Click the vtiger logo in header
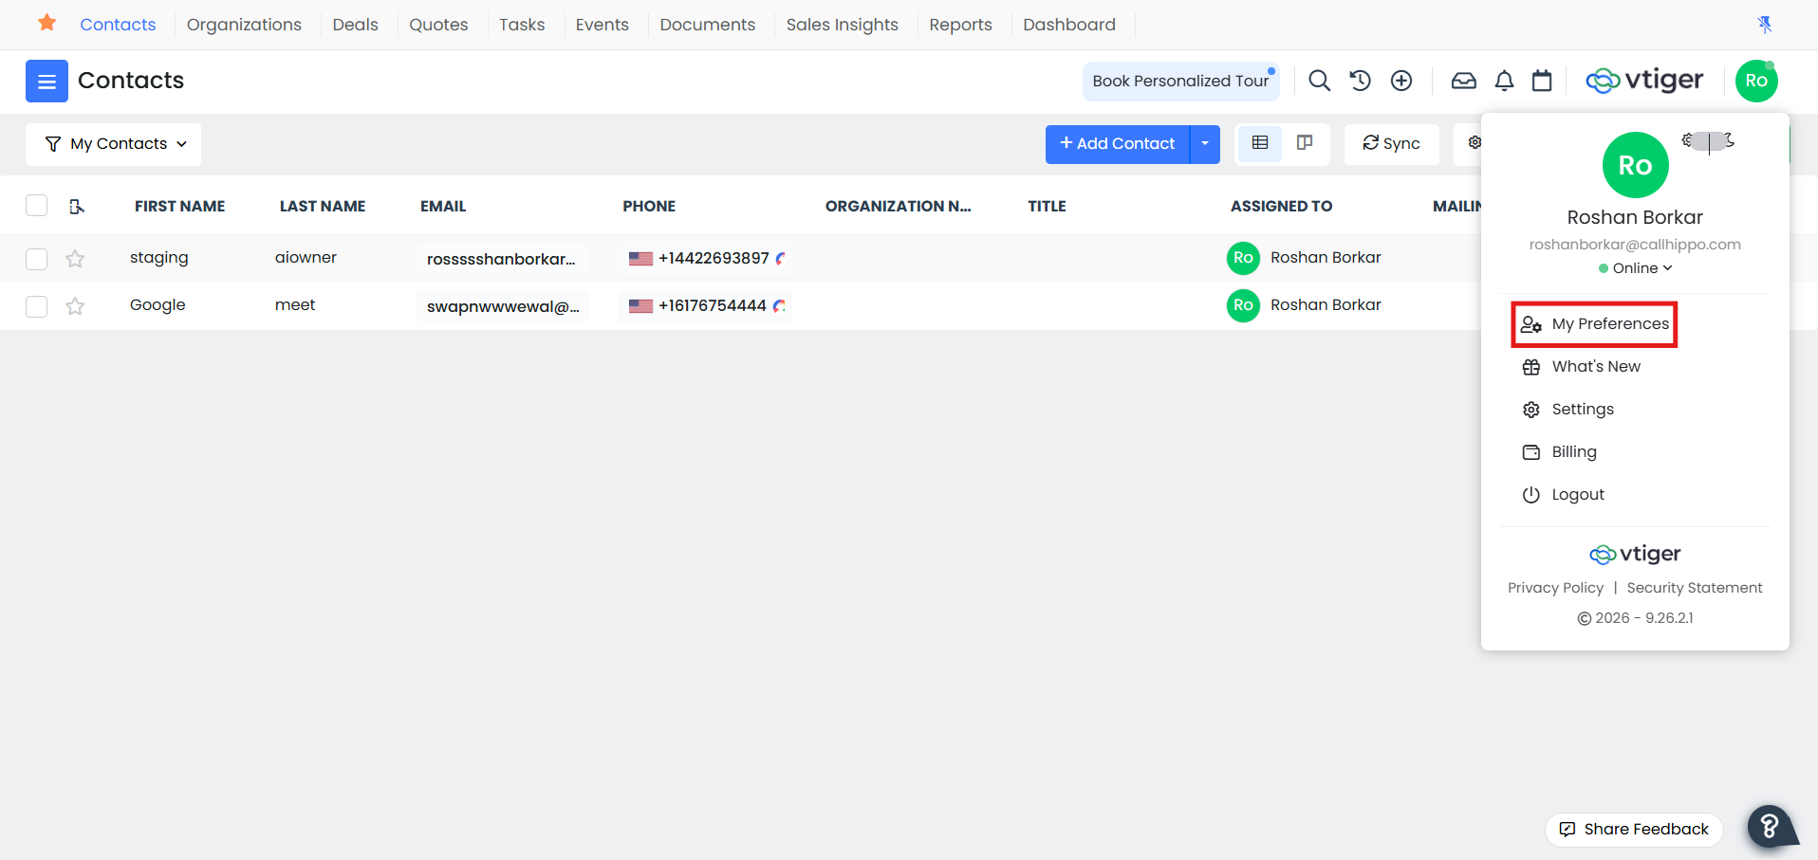Screen dimensions: 1818x860 tap(1644, 81)
